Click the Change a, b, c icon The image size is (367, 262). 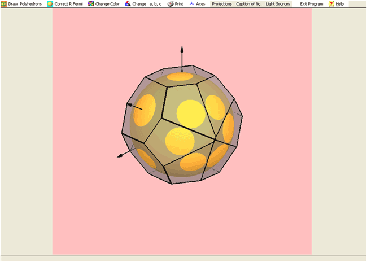128,4
